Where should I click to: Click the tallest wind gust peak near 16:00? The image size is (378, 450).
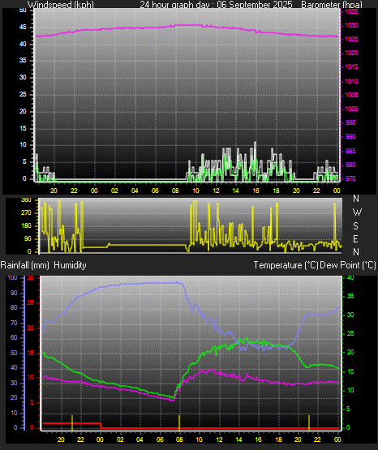(x=255, y=143)
